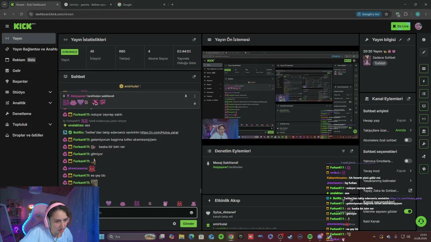Open the Takipçilere özel setting
431x242 pixels.
(387, 130)
